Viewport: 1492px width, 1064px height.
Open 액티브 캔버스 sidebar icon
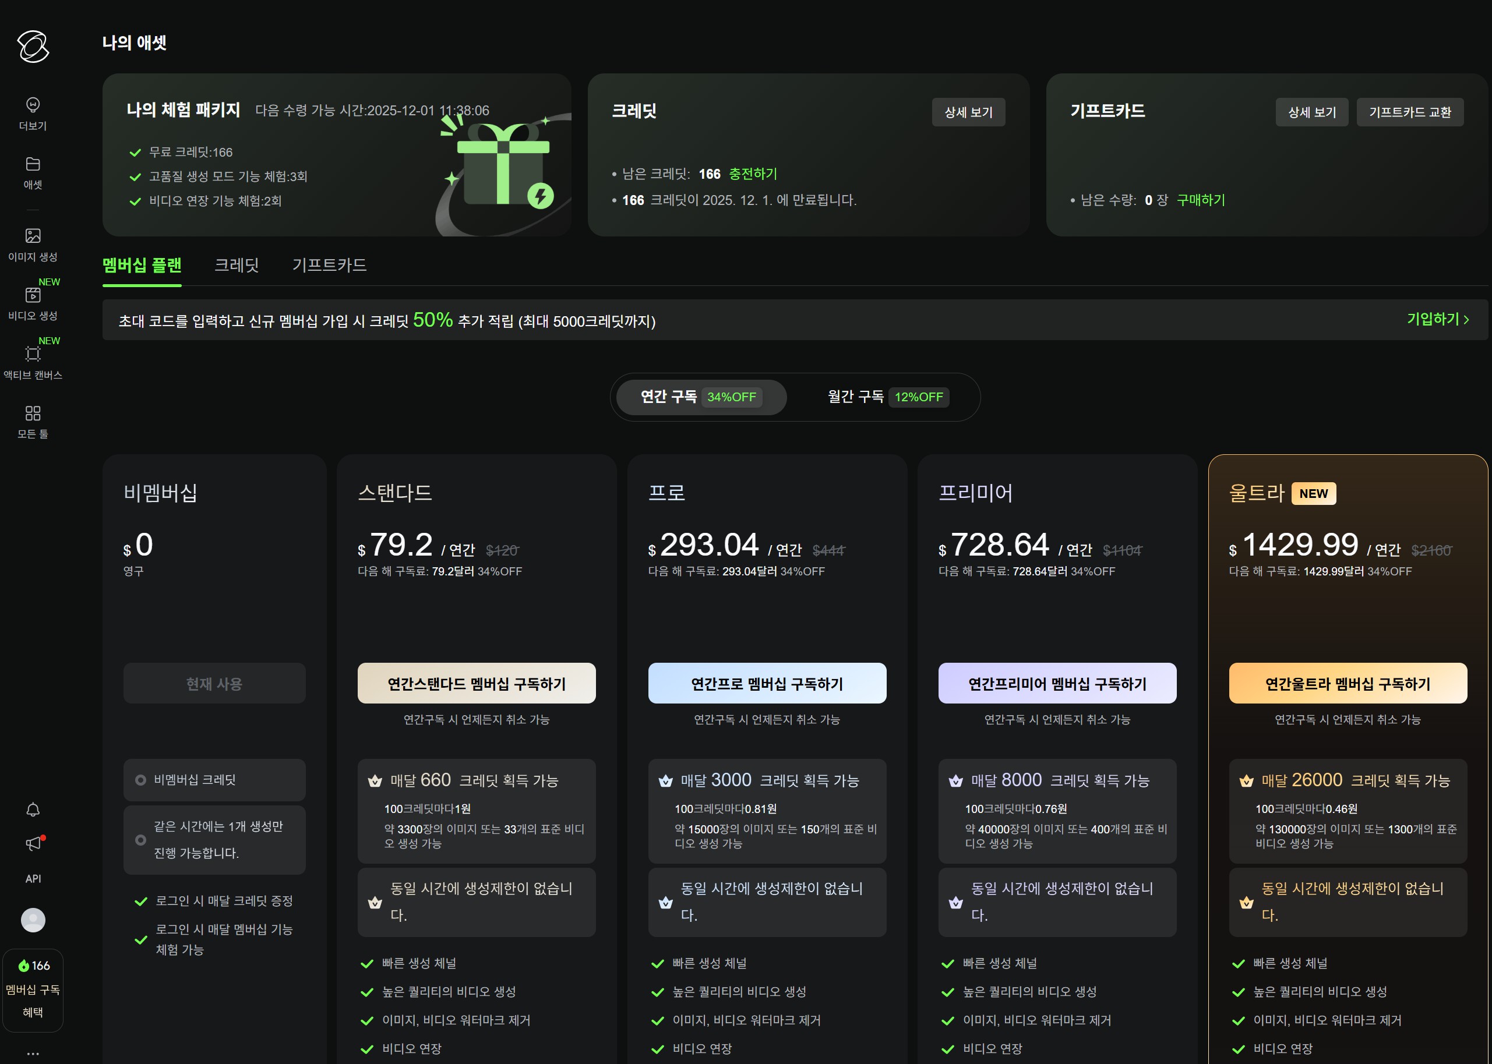pyautogui.click(x=33, y=355)
